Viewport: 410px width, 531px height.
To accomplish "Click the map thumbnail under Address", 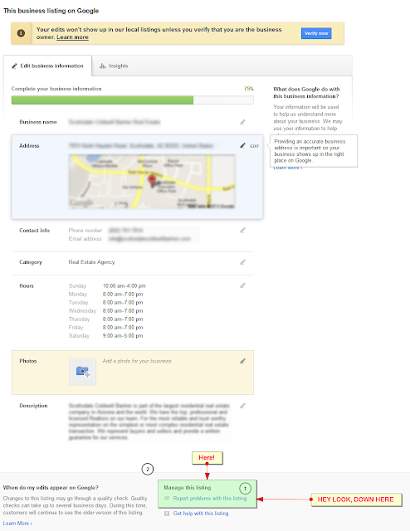I will coord(152,182).
